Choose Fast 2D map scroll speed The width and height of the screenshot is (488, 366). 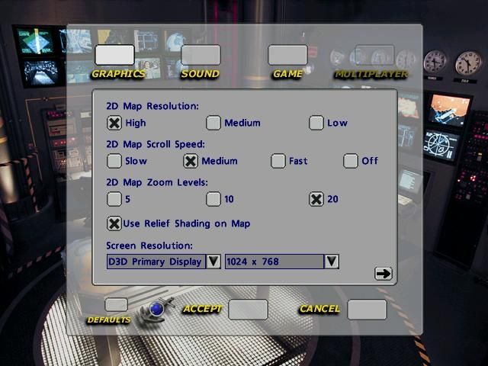coord(278,161)
